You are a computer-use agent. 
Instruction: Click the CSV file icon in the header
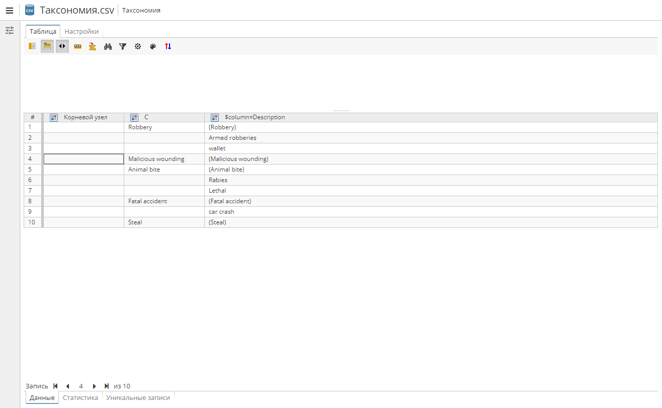click(30, 10)
